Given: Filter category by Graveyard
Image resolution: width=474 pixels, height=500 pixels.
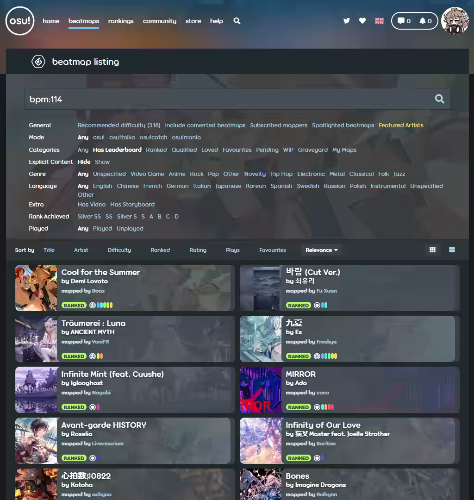Looking at the screenshot, I should (313, 150).
